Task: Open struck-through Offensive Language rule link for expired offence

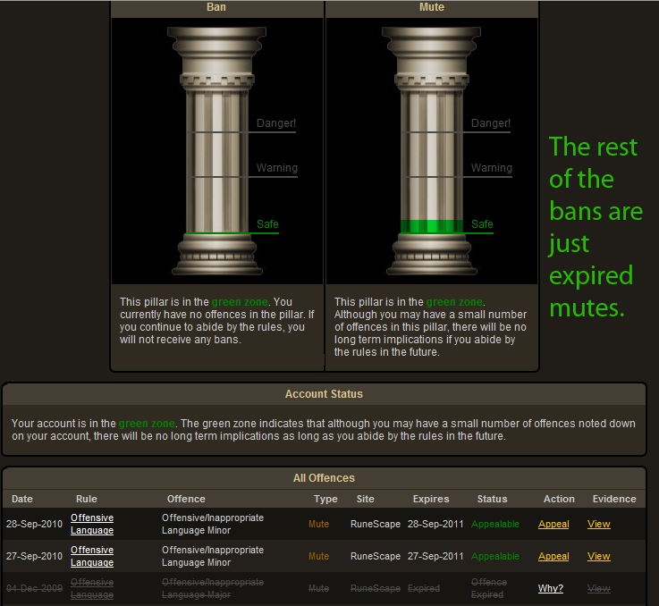Action: [92, 588]
